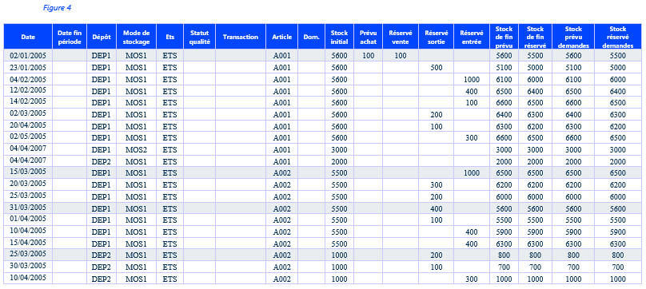Viewport: 646px width, 289px height.
Task: Select the Date fin période column header
Action: 70,37
